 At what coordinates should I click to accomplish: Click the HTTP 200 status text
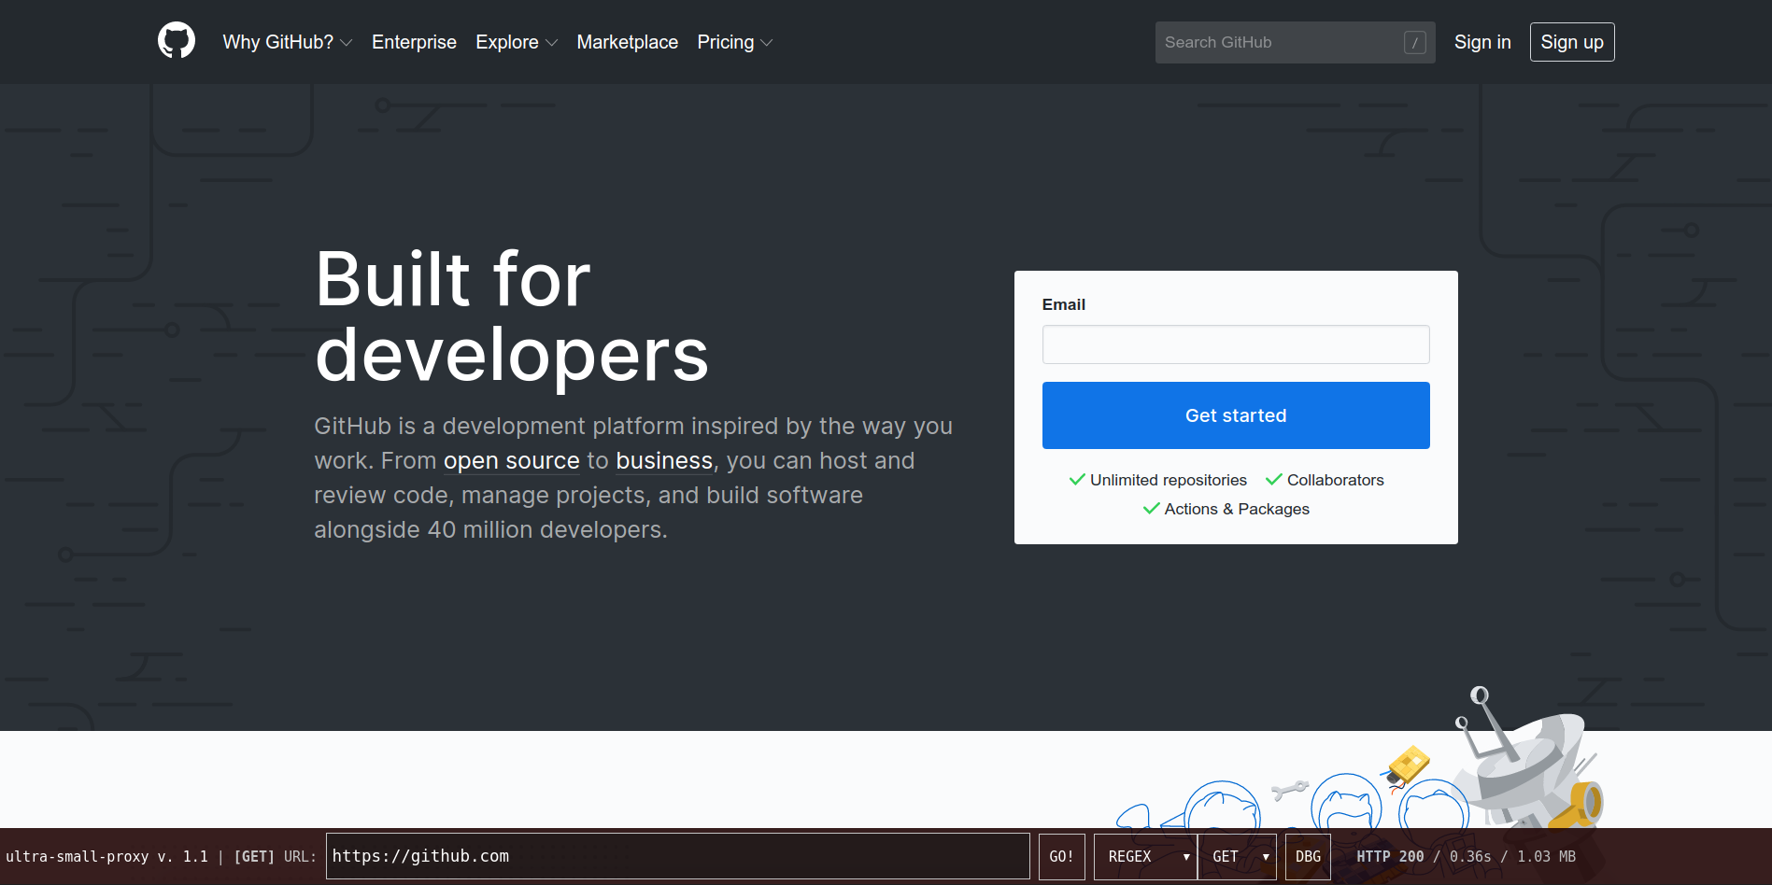[x=1390, y=856]
